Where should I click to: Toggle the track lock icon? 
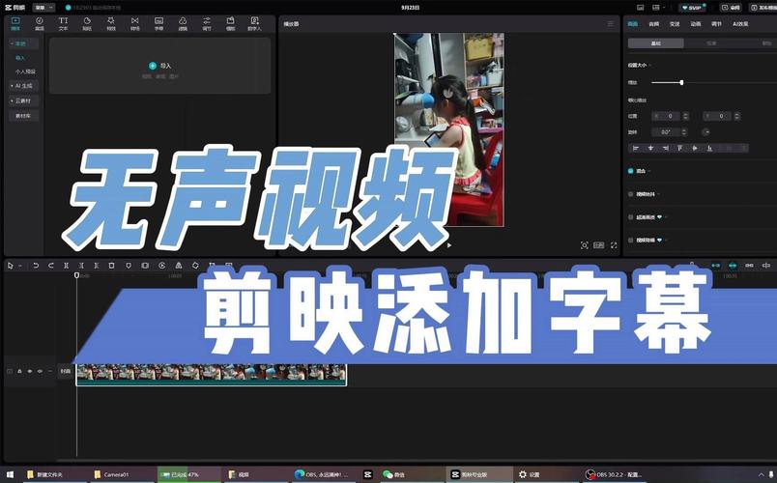[x=20, y=371]
